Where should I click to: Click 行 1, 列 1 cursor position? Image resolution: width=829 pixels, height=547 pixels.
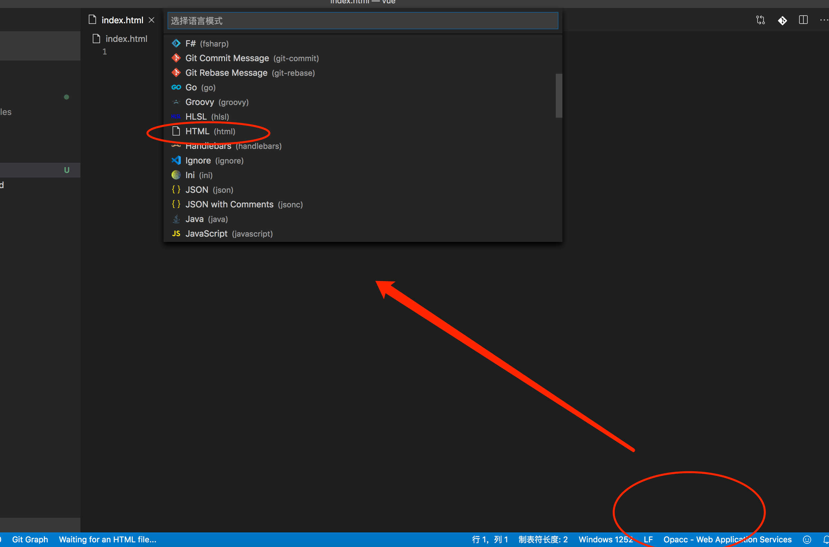[x=490, y=539]
